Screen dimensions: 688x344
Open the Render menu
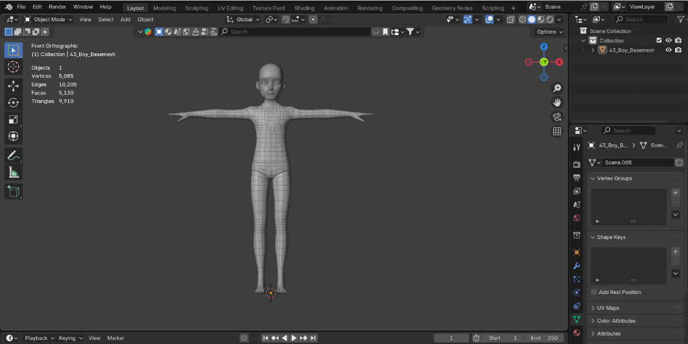pos(57,6)
